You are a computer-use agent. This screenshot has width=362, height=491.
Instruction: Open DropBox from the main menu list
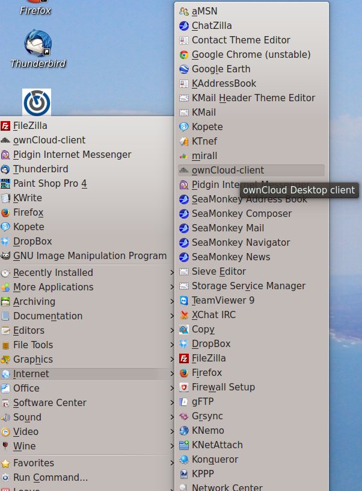(x=87, y=242)
